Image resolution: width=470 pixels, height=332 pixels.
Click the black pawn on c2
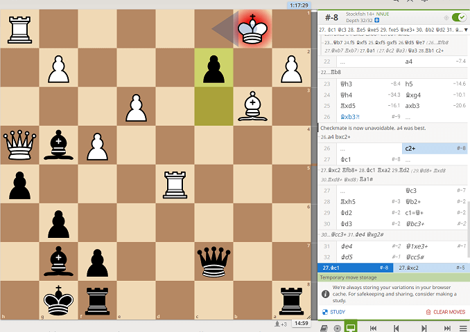[x=214, y=68]
